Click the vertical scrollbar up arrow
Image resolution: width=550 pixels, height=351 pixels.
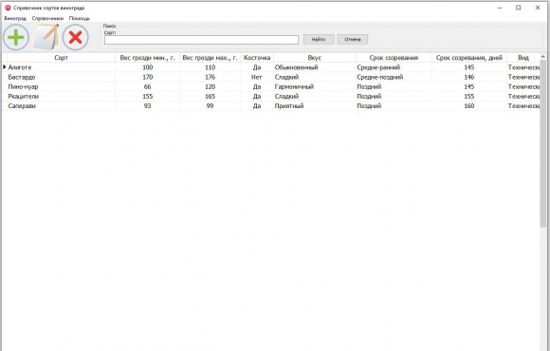coord(543,57)
